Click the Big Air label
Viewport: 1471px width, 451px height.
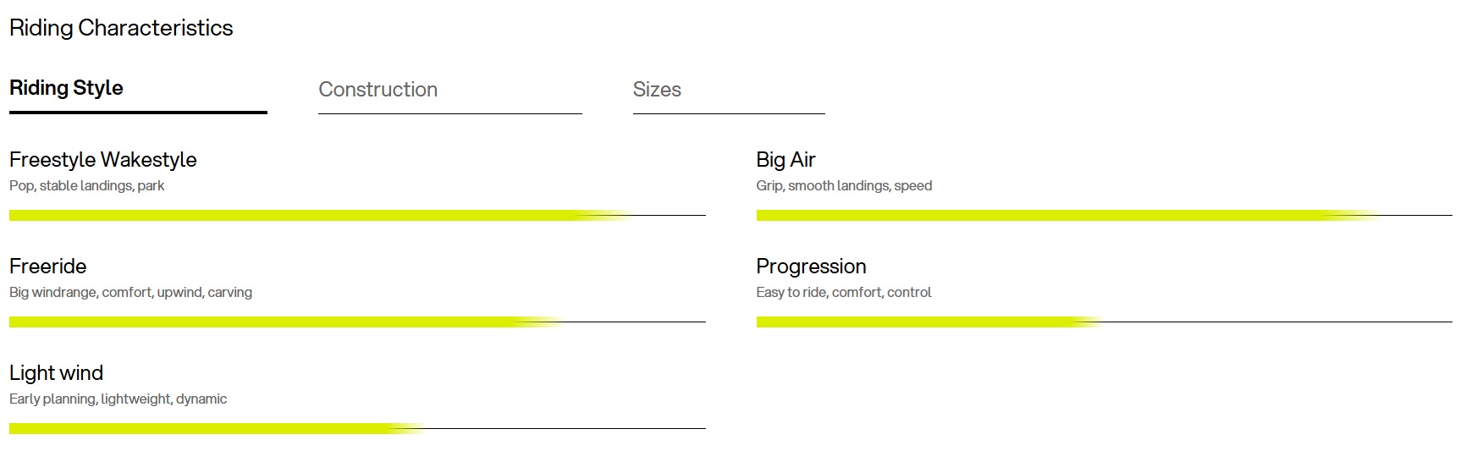[x=785, y=160]
